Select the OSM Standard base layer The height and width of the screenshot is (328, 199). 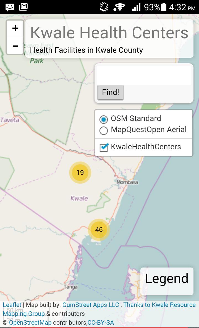click(x=104, y=119)
